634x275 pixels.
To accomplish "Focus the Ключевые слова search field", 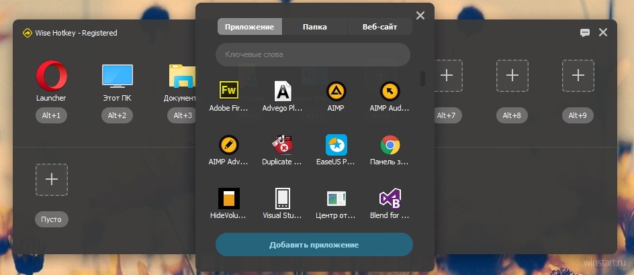I will [x=313, y=54].
